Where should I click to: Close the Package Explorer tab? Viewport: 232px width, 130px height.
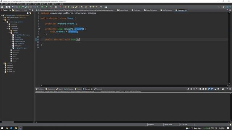point(10,10)
